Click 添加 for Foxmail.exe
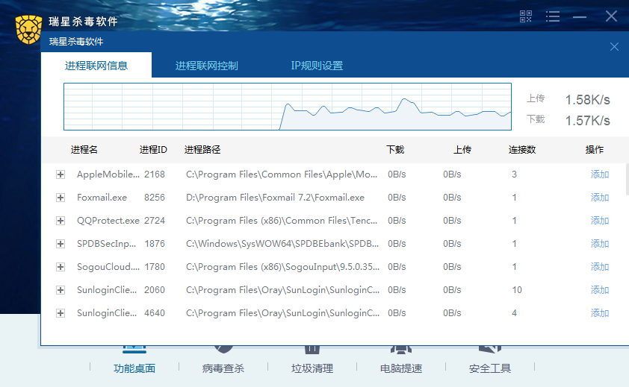 pos(600,198)
